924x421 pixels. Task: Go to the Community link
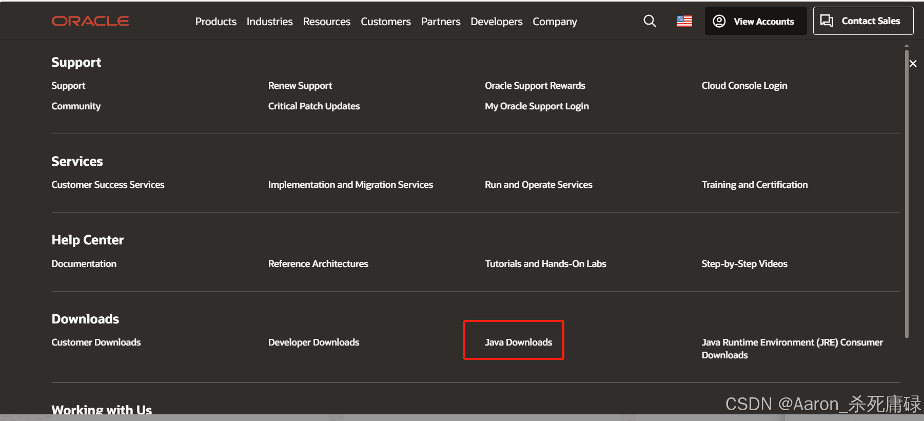click(x=76, y=106)
